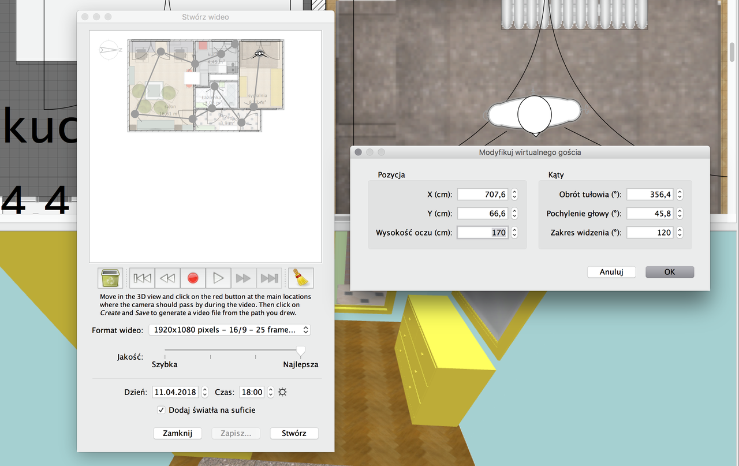The width and height of the screenshot is (739, 466).
Task: Clear camera path with the broom icon
Action: point(300,278)
